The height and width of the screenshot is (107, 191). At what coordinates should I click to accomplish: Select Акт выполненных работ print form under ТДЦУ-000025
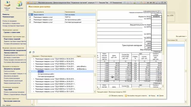coord(46,74)
